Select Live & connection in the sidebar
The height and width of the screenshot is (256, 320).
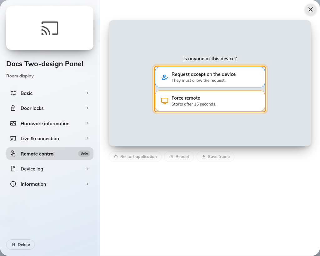50,138
